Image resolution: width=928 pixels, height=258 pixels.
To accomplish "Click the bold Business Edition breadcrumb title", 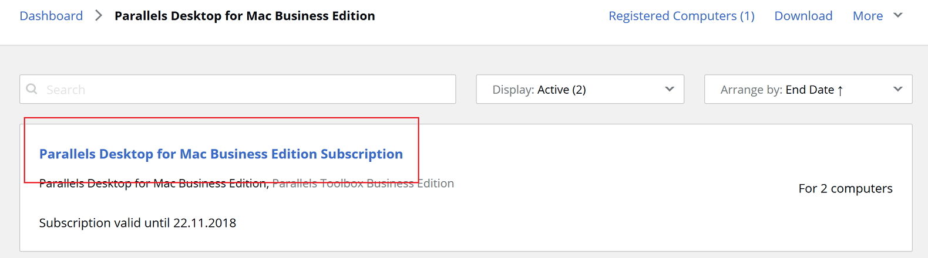I will tap(244, 16).
